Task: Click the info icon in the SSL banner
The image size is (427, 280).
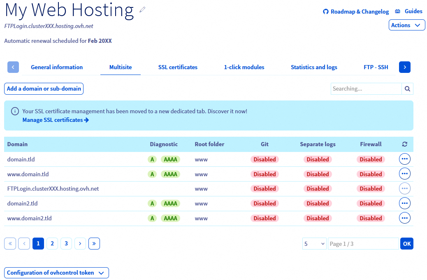Action: click(15, 111)
